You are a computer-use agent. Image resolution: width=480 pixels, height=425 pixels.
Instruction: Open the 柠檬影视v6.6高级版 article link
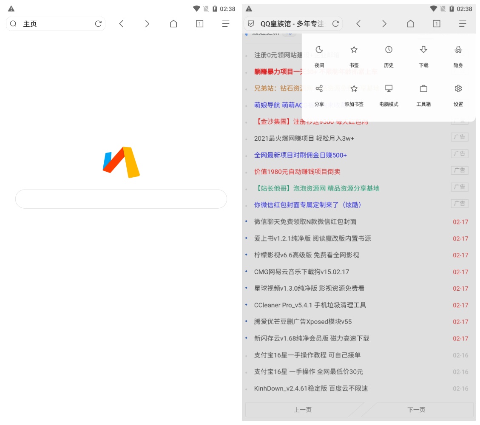(x=307, y=255)
